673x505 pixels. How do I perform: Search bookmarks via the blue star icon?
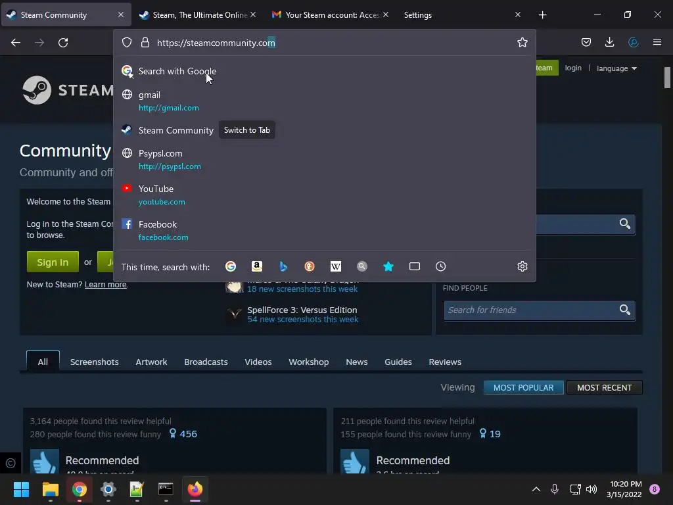click(388, 267)
